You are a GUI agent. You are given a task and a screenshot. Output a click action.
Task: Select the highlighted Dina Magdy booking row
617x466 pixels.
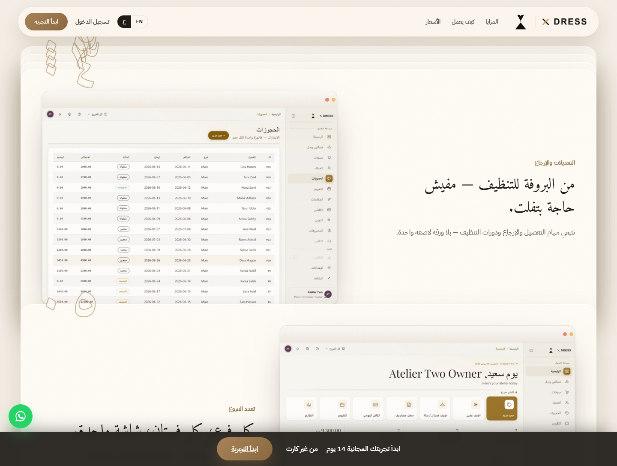coord(165,260)
